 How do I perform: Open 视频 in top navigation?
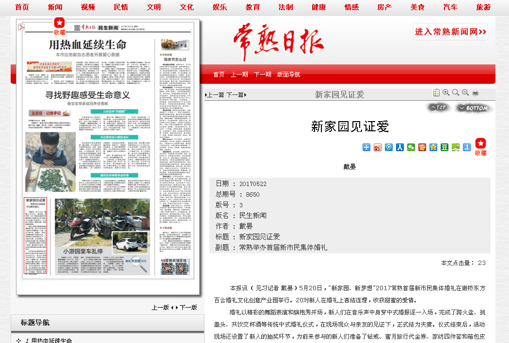(88, 7)
